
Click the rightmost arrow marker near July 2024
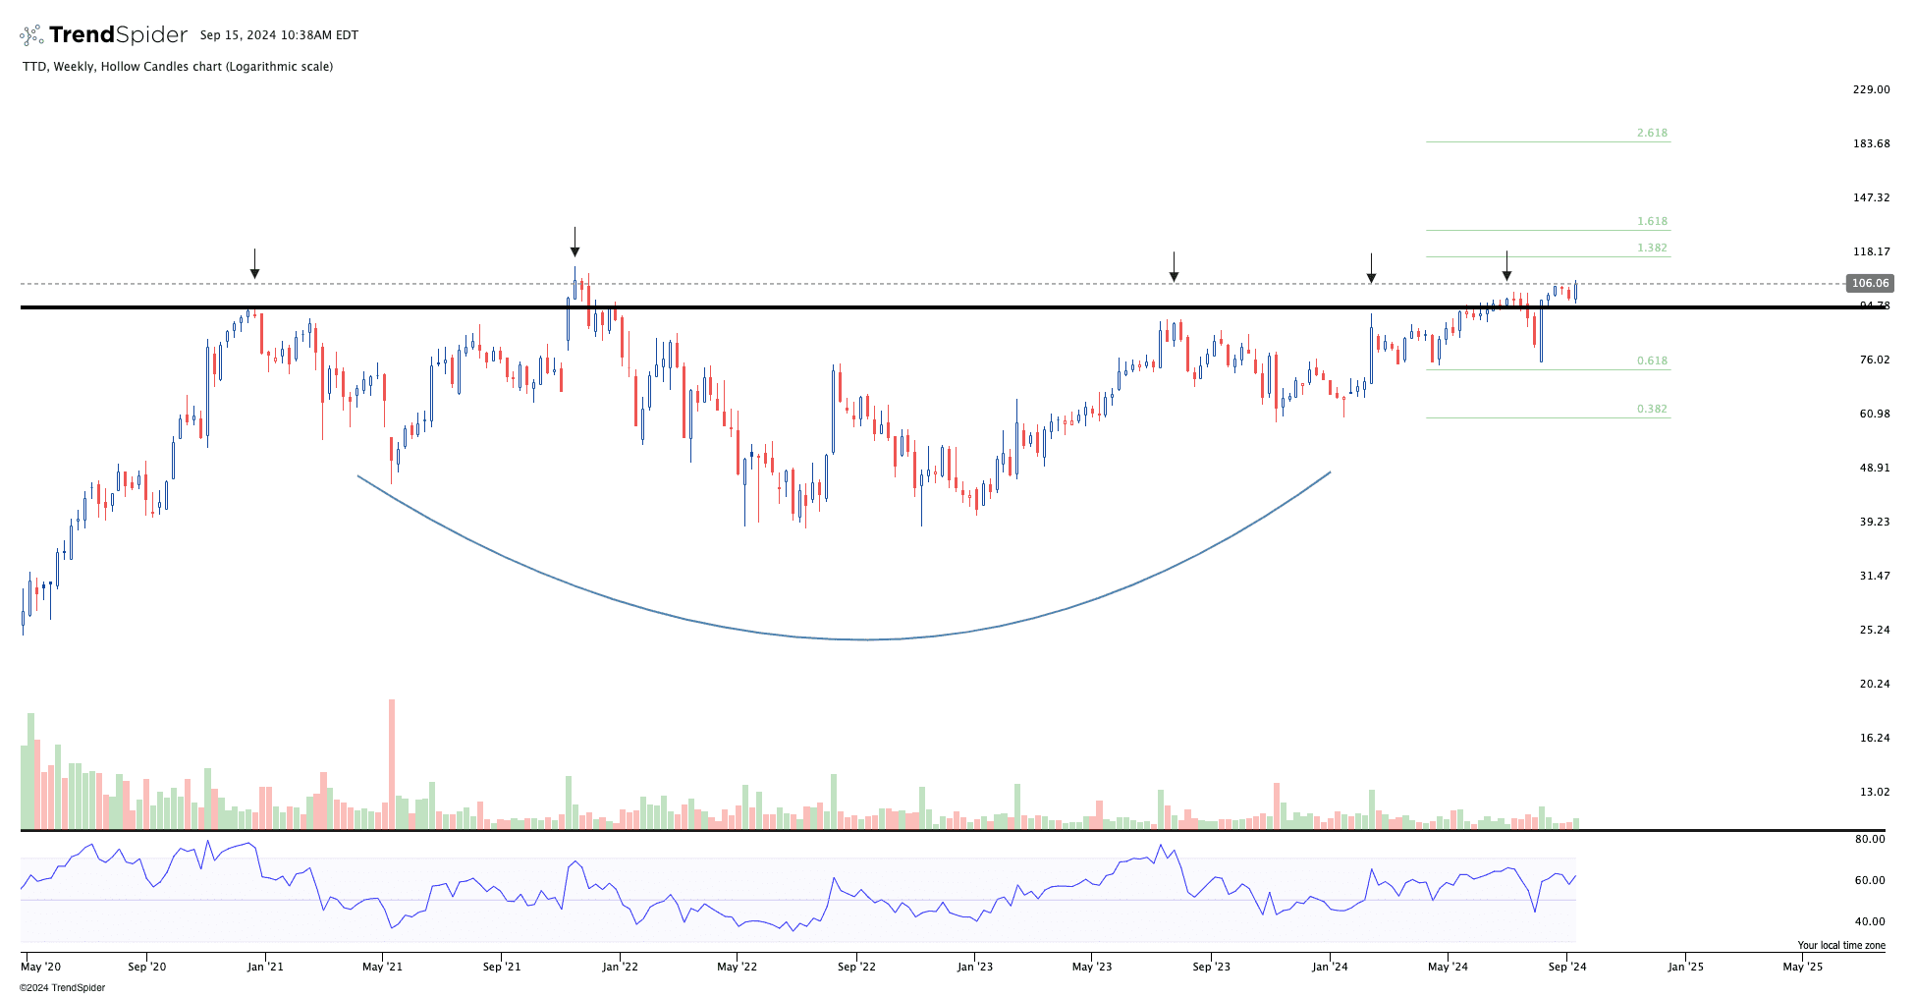(1506, 266)
